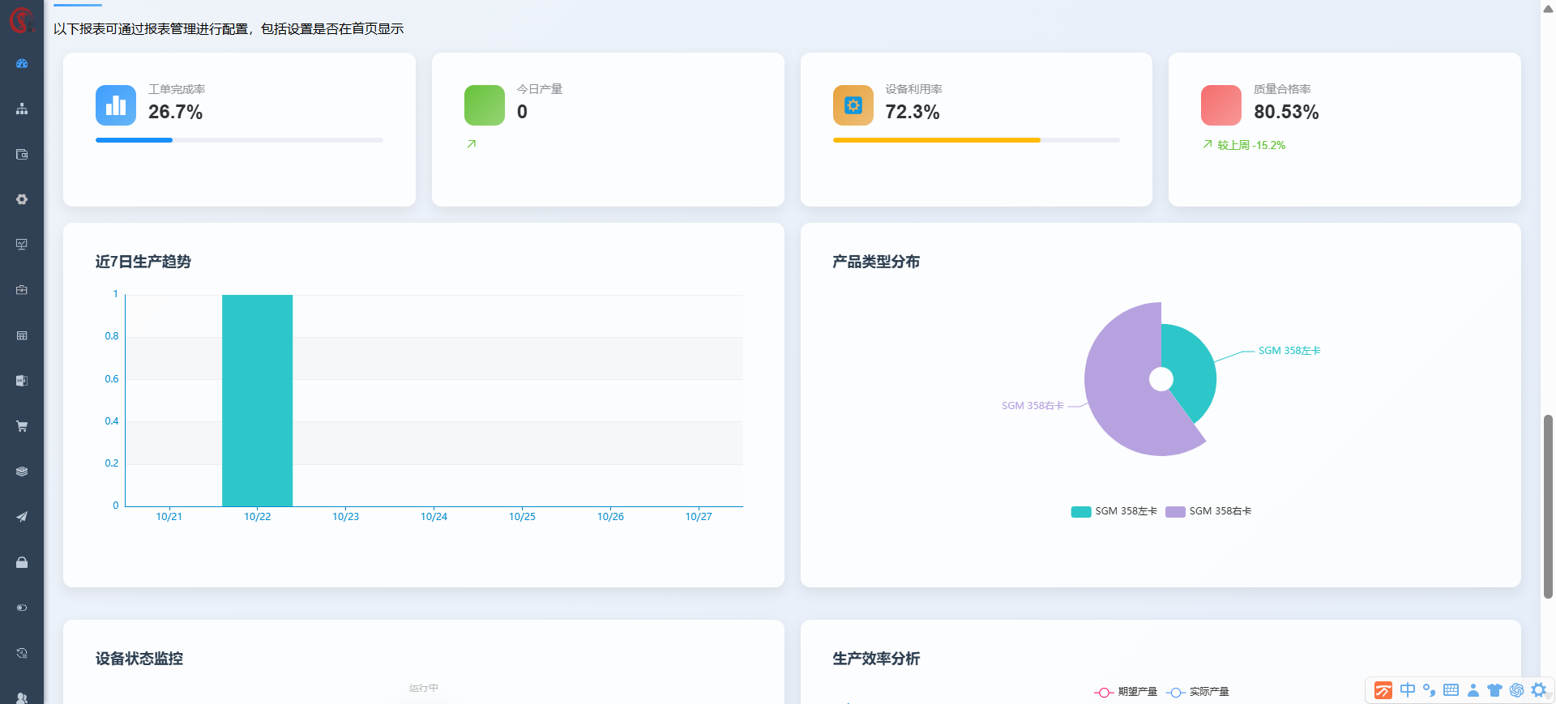This screenshot has width=1556, height=704.
Task: Click the 产品类型分布 chart title
Action: point(876,262)
